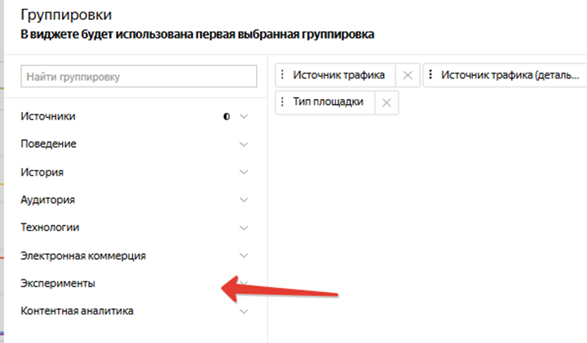Click chevron next to Электронная коммерция
Viewport: 587px width, 343px height.
[244, 256]
